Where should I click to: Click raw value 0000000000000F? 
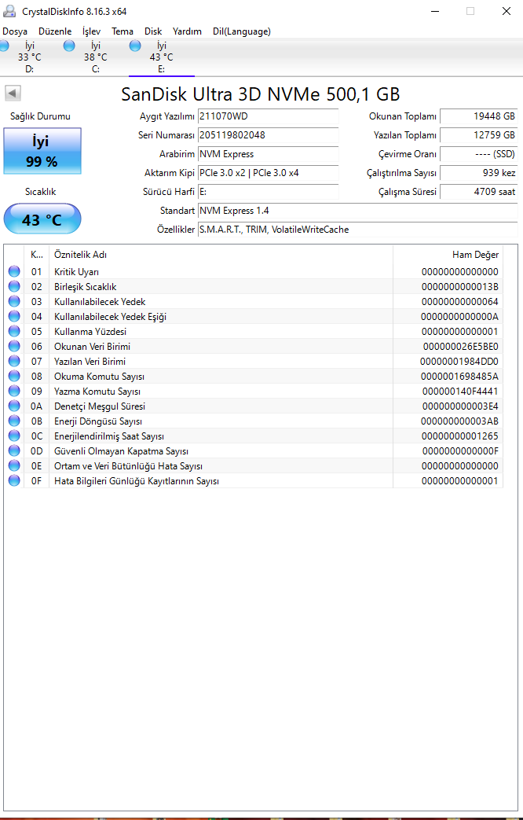pos(459,450)
